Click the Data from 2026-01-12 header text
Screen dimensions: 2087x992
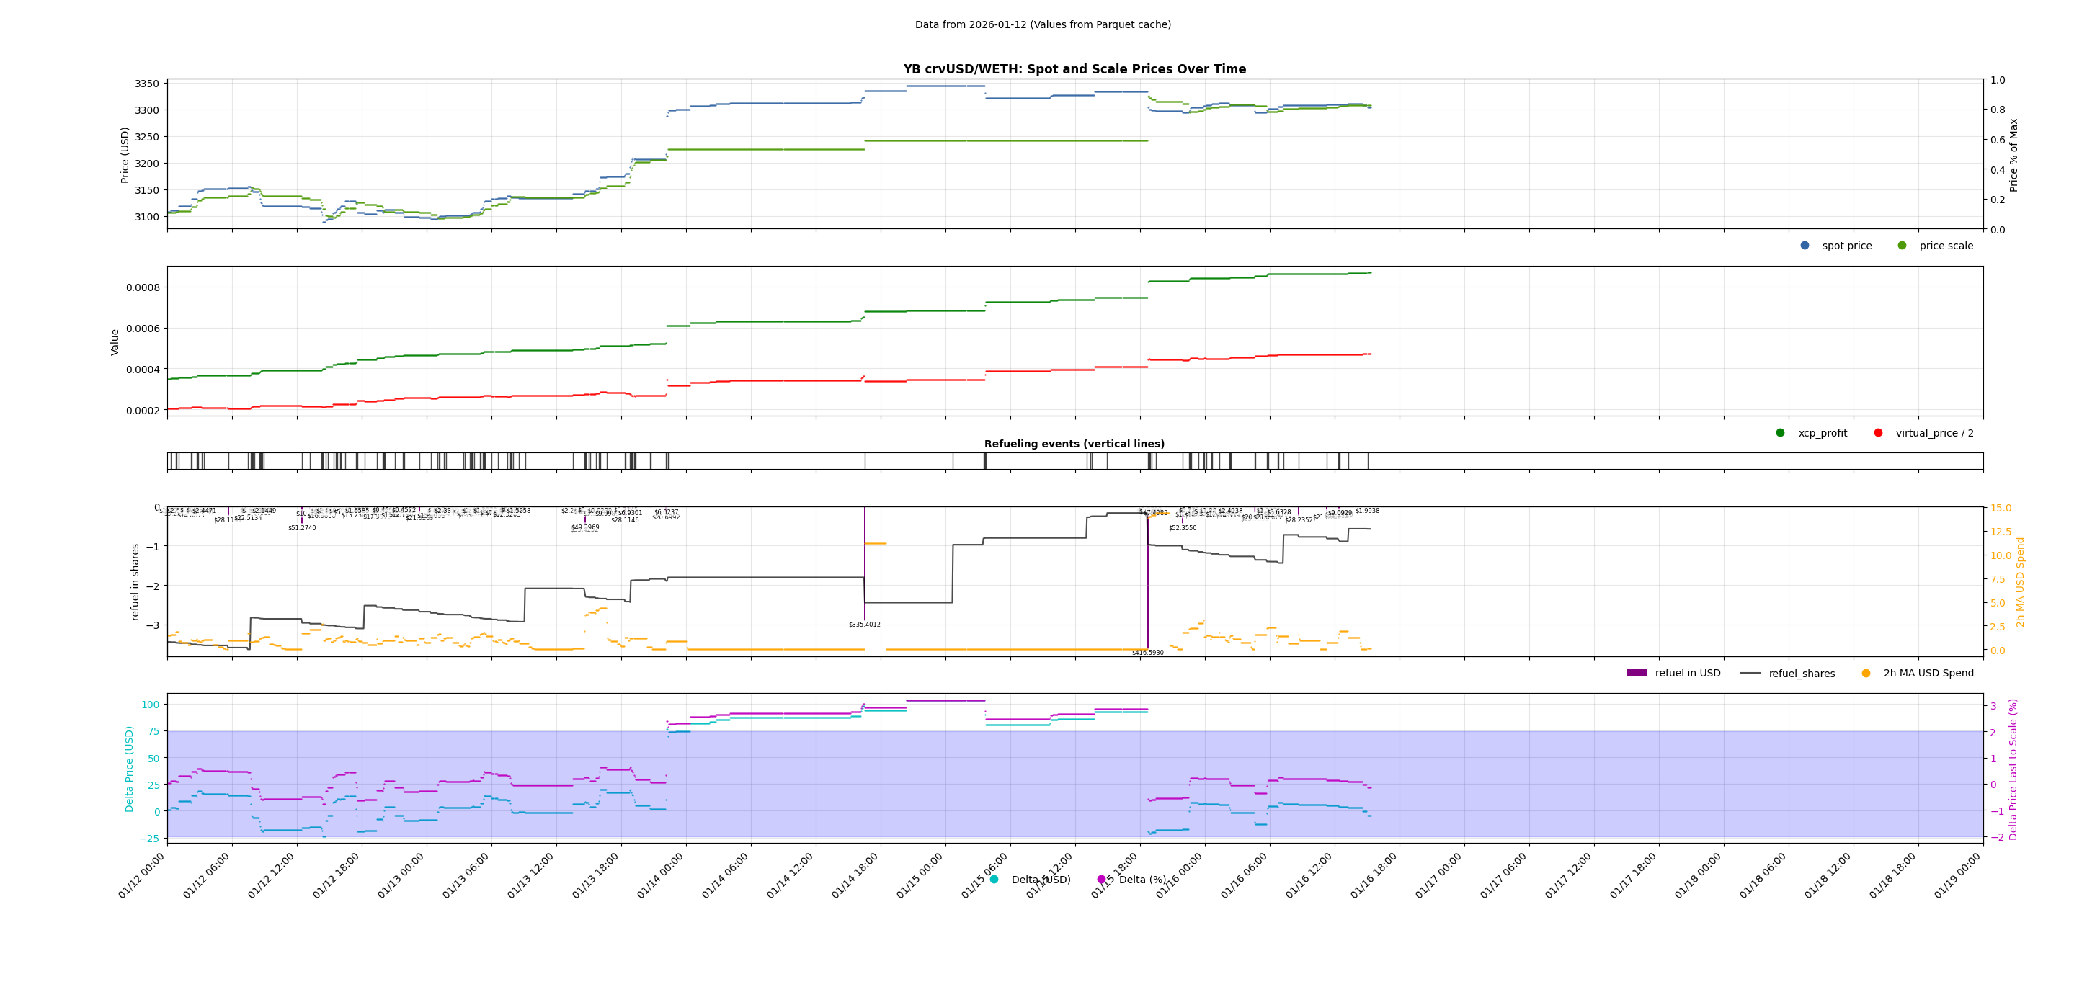pos(1043,25)
